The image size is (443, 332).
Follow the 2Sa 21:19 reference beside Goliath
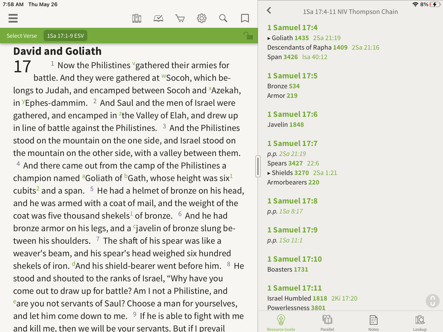pos(327,38)
